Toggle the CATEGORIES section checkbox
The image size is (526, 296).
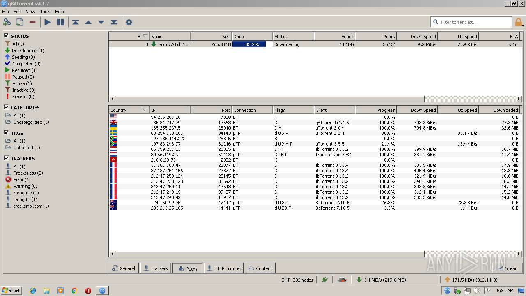click(6, 107)
